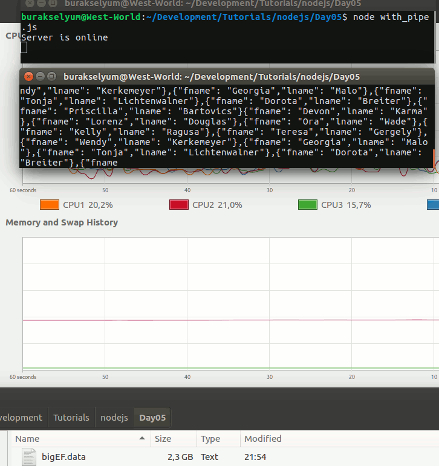
Task: Sort files by Modified column
Action: pyautogui.click(x=262, y=439)
